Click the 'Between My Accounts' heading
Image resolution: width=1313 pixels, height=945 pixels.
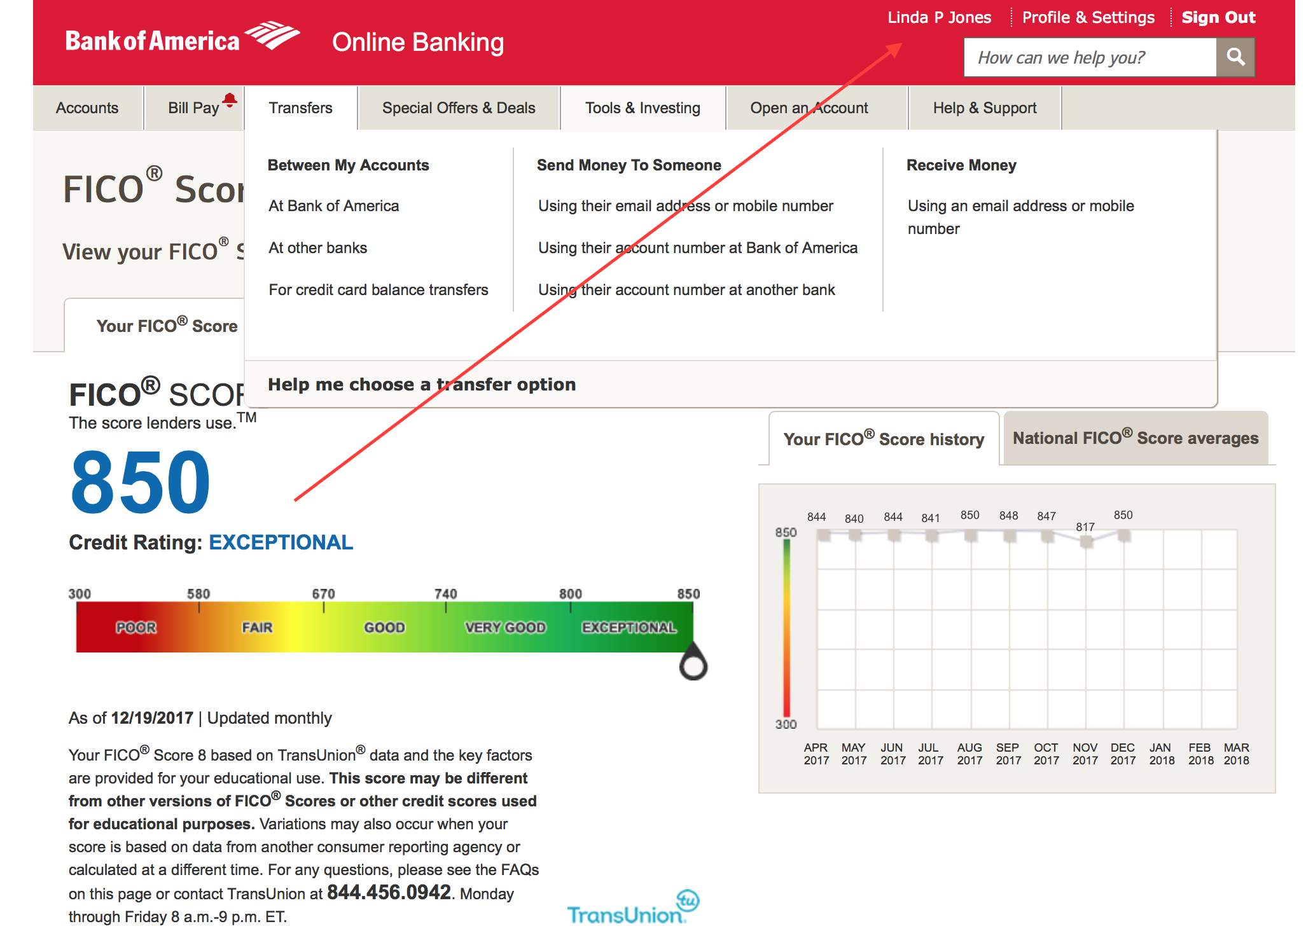point(348,165)
